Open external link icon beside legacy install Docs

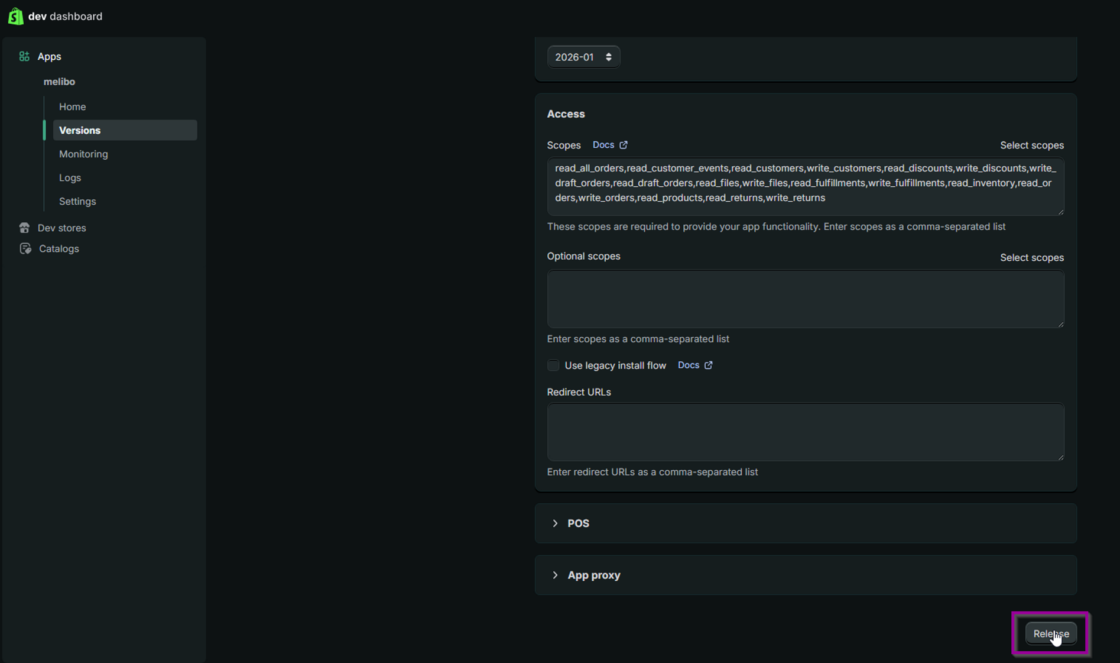coord(708,365)
